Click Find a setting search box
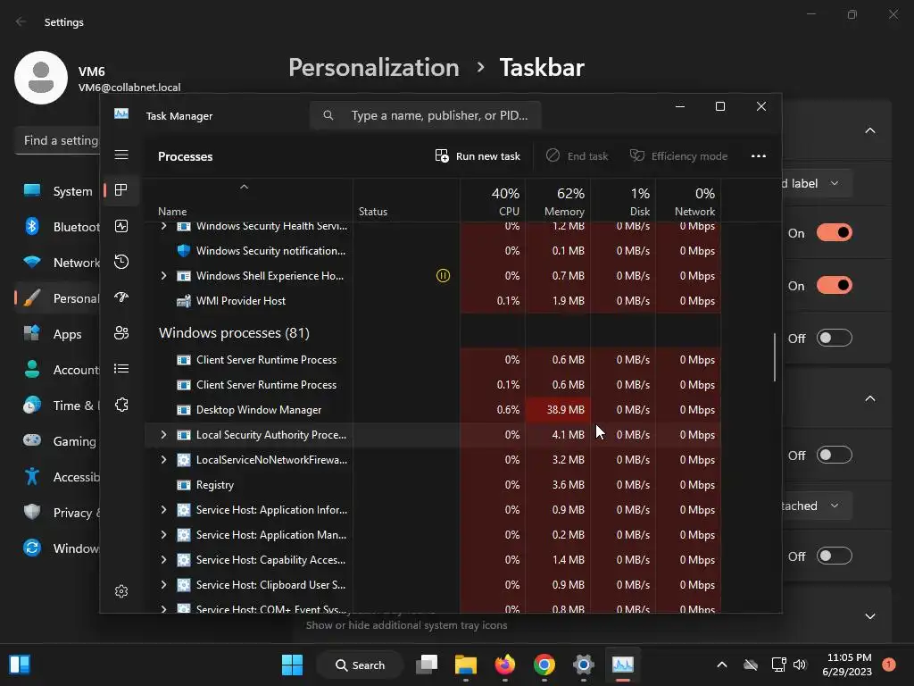Viewport: 914px width, 686px height. [x=57, y=140]
